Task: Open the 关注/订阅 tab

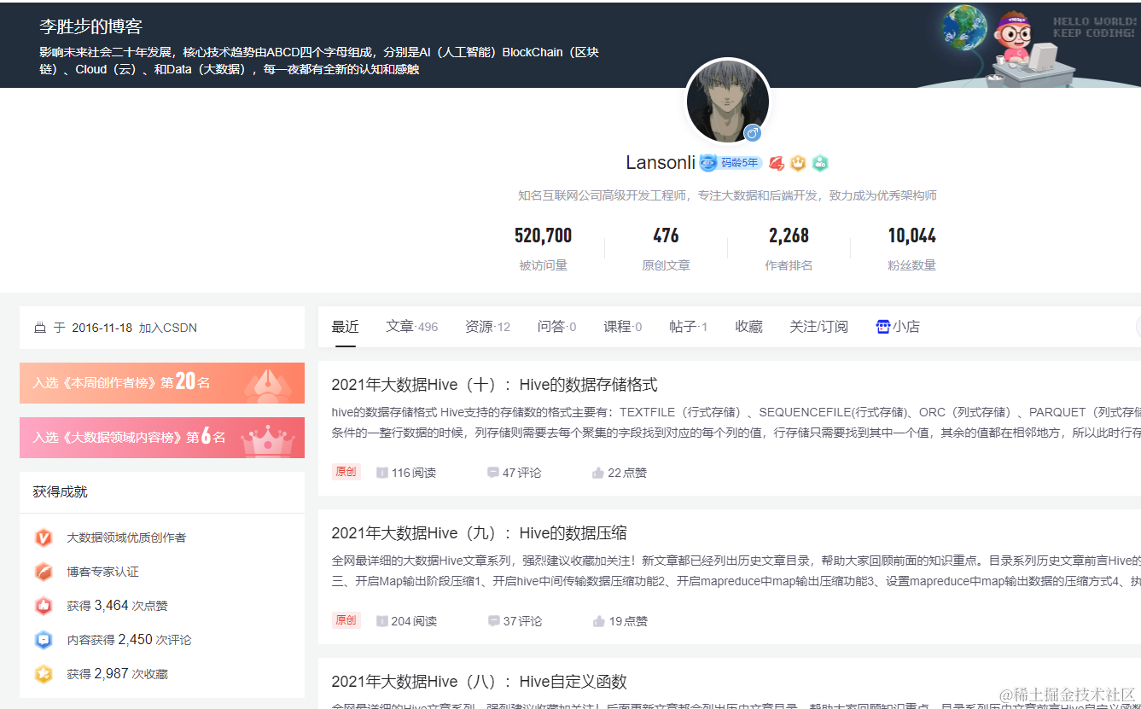Action: 818,327
